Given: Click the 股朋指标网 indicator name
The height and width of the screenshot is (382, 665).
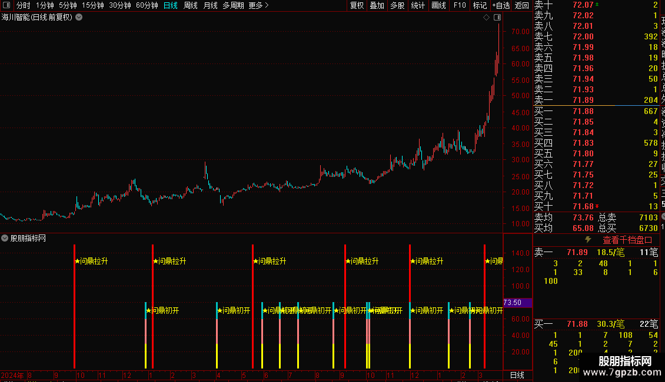Looking at the screenshot, I should 28,239.
